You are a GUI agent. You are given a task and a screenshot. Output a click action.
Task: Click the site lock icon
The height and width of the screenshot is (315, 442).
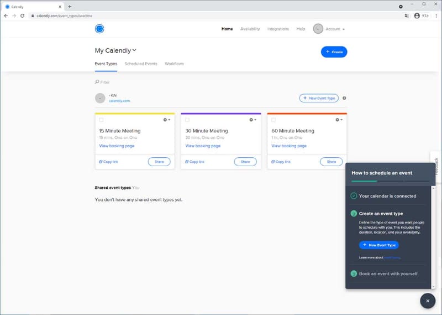33,16
